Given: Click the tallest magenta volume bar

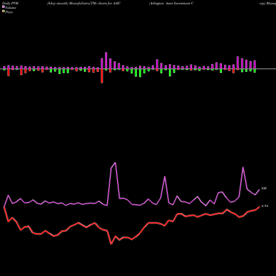Looking at the screenshot, I should (x=106, y=61).
